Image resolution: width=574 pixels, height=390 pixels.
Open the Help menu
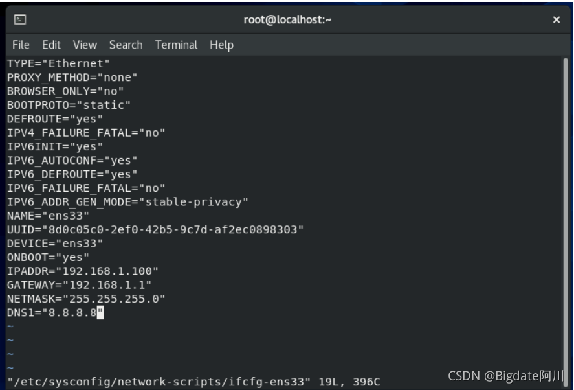click(221, 45)
